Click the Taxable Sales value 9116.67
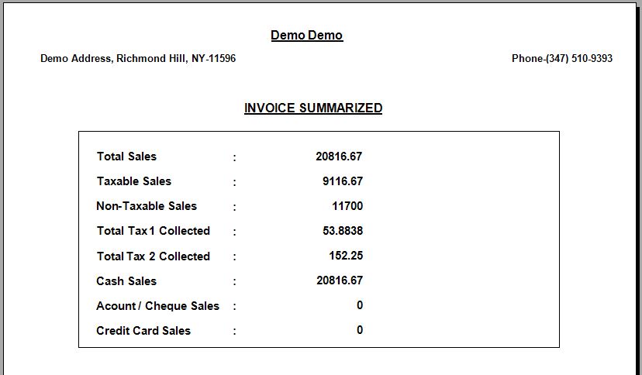 tap(343, 181)
